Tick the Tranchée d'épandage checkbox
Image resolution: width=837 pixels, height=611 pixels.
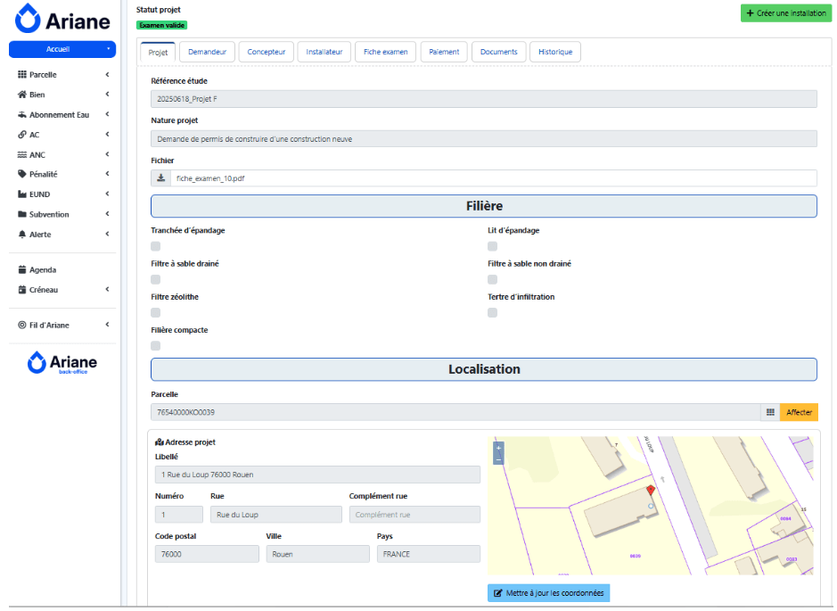156,246
